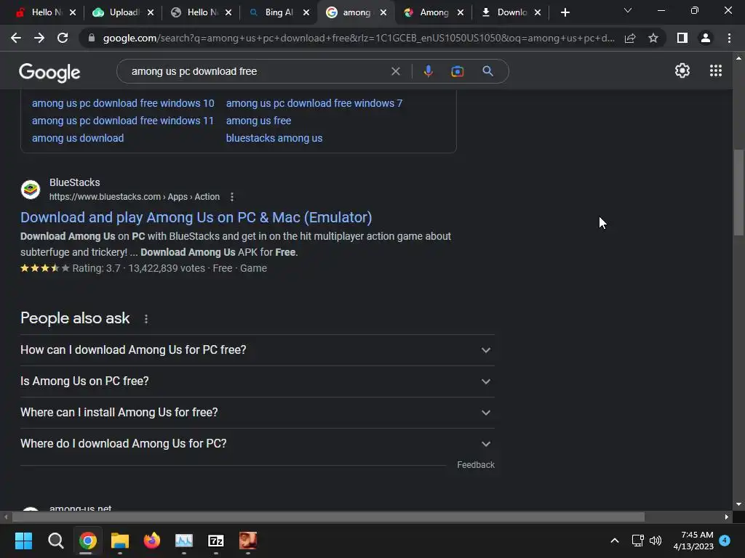
Task: Open clock and date in taskbar
Action: click(693, 541)
